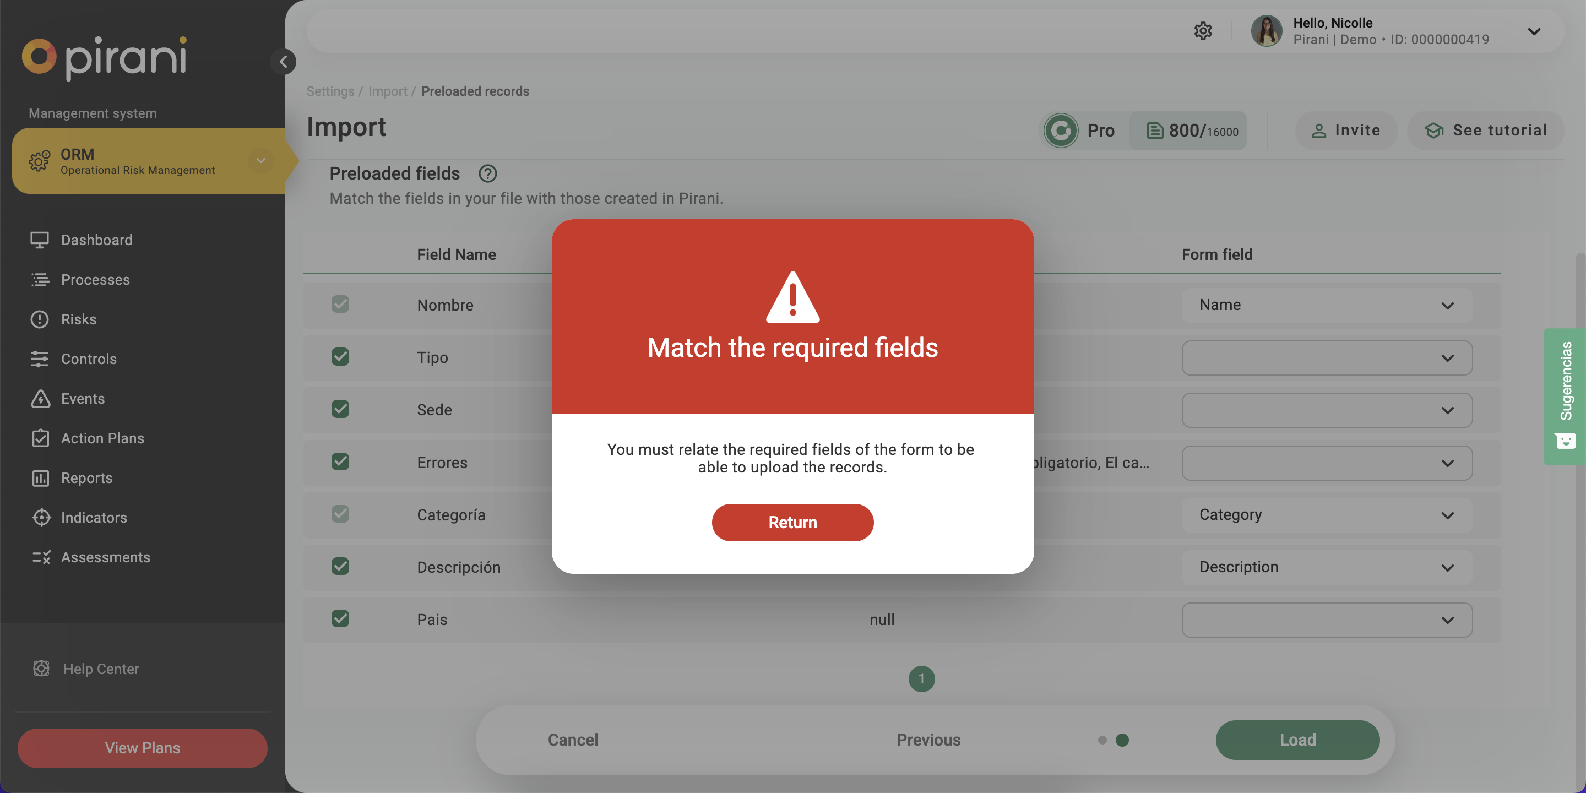The height and width of the screenshot is (793, 1586).
Task: Uncheck the Pais field checkbox
Action: click(340, 618)
